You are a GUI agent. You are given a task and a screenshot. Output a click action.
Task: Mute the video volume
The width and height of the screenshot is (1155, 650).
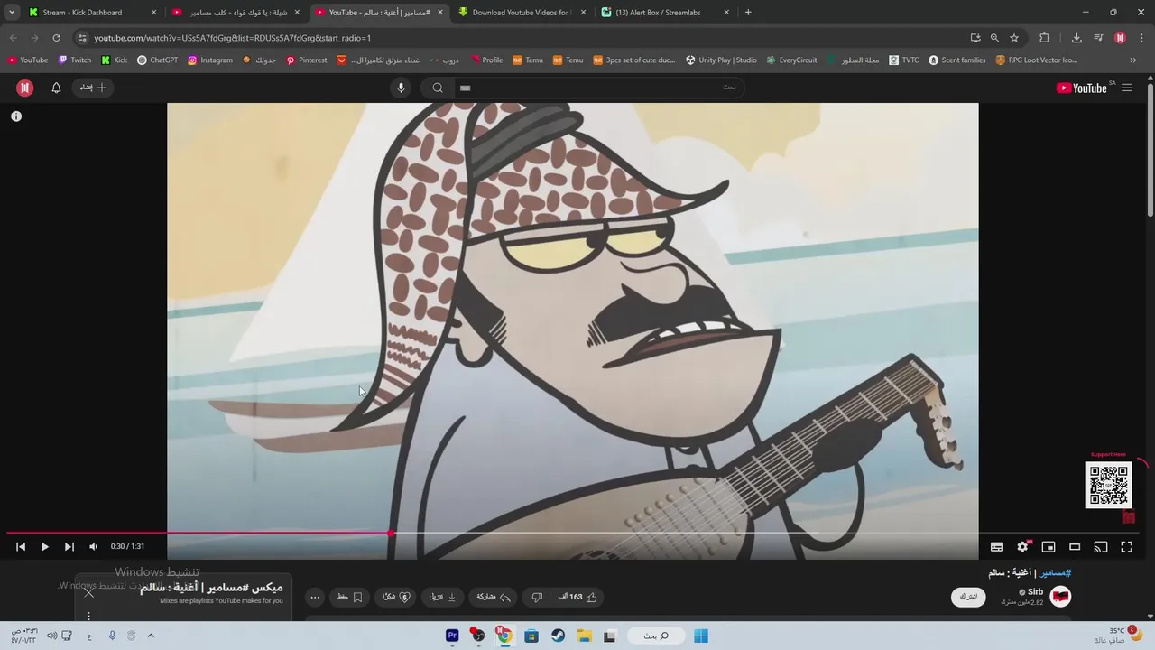point(93,546)
